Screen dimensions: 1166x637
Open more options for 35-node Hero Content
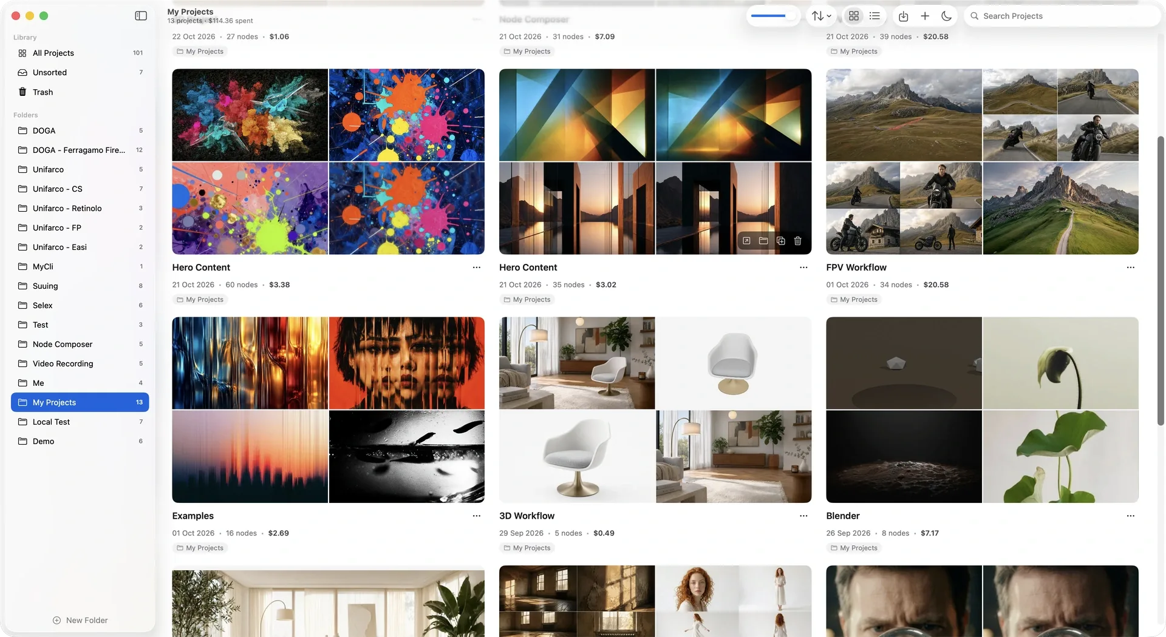803,268
